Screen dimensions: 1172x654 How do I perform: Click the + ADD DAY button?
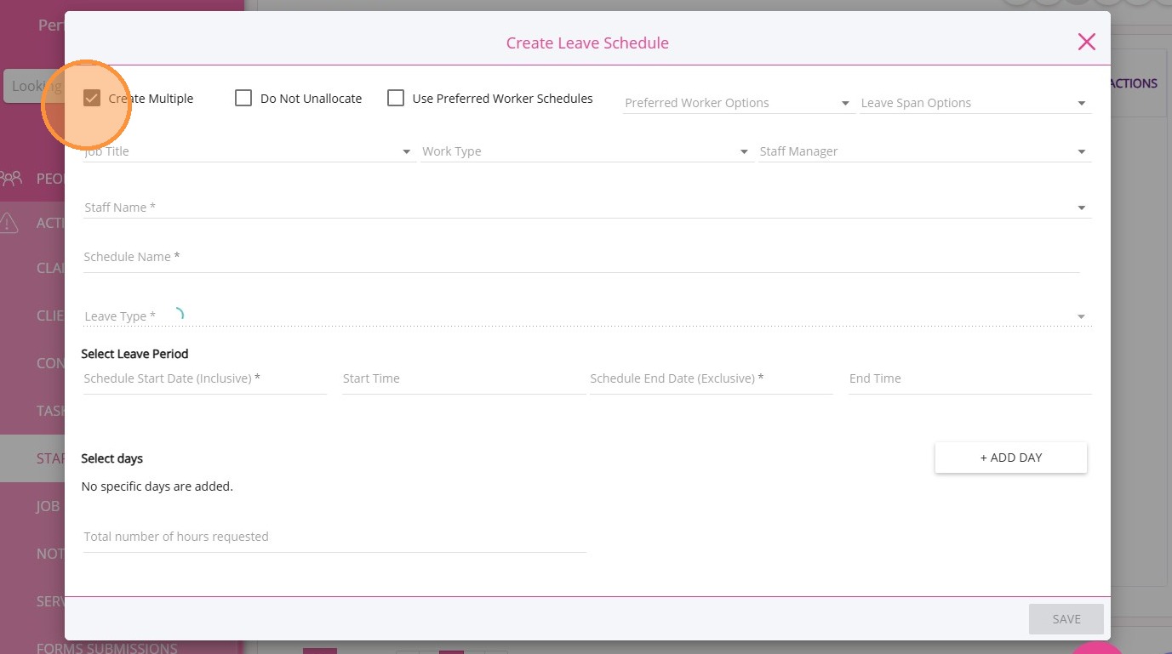coord(1011,458)
